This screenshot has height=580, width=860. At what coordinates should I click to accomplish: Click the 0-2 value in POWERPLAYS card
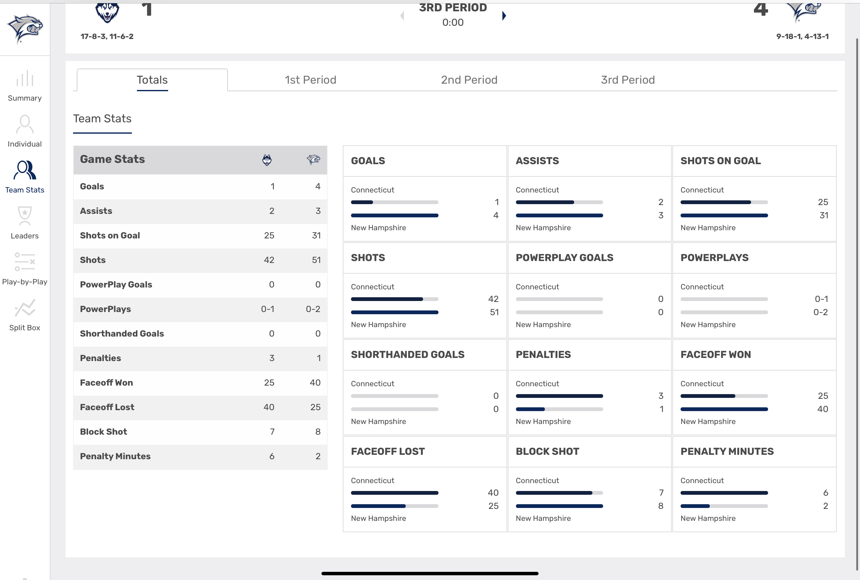click(x=820, y=312)
